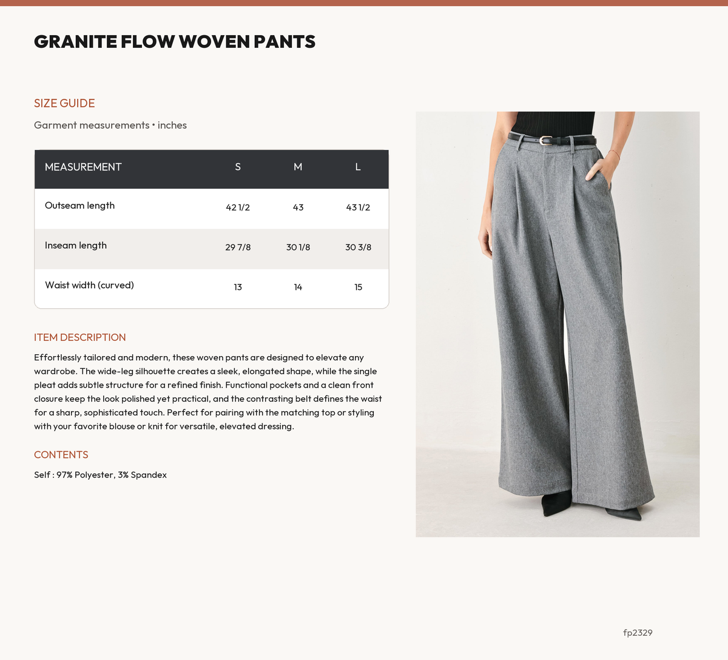Click inseam value 30 3/8

(358, 247)
